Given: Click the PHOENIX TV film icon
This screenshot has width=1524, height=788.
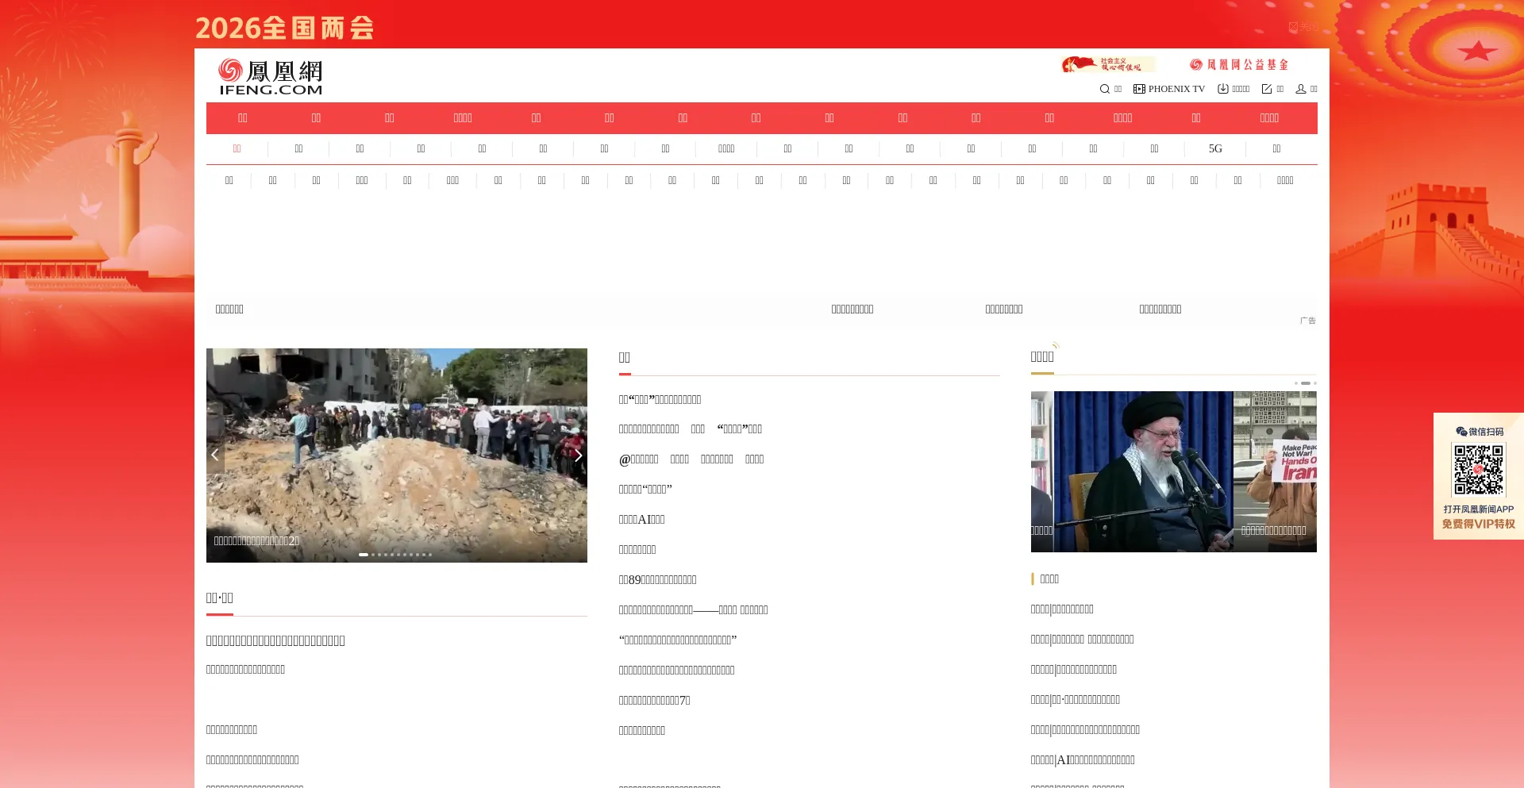Looking at the screenshot, I should coord(1139,89).
